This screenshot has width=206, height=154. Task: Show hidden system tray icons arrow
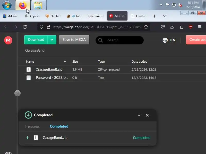(x=161, y=5)
